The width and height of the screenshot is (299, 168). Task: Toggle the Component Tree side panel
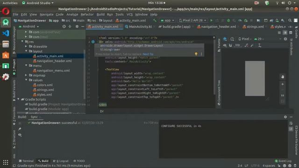219,92
